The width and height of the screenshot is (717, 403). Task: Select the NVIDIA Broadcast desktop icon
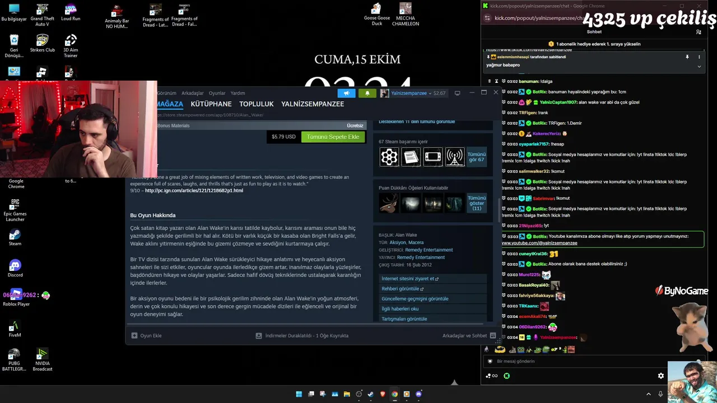pos(42,359)
